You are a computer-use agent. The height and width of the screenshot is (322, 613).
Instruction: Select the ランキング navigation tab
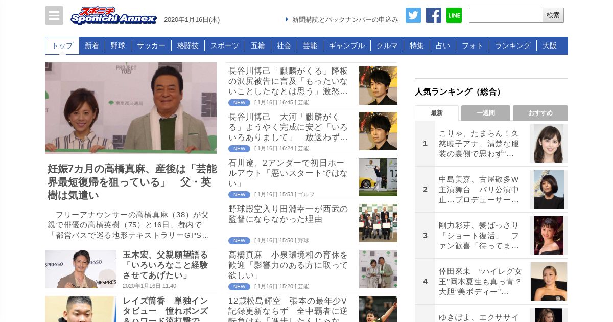(513, 45)
